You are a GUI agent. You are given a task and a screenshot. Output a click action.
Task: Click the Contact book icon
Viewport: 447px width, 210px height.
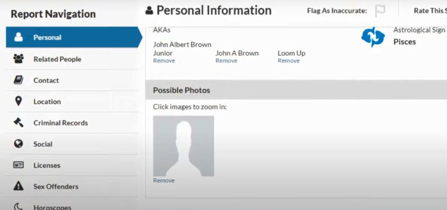tap(18, 80)
